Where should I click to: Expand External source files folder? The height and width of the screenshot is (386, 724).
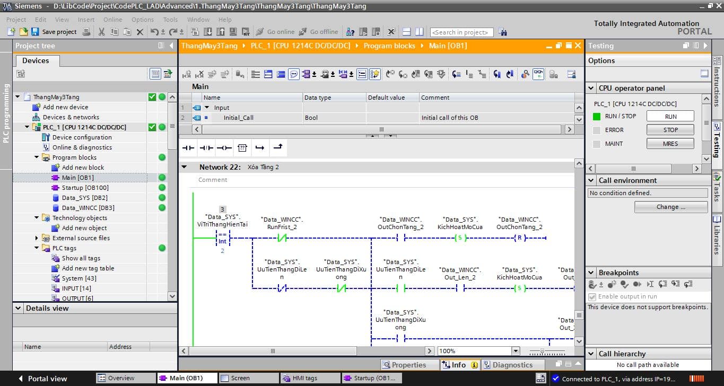coord(37,238)
